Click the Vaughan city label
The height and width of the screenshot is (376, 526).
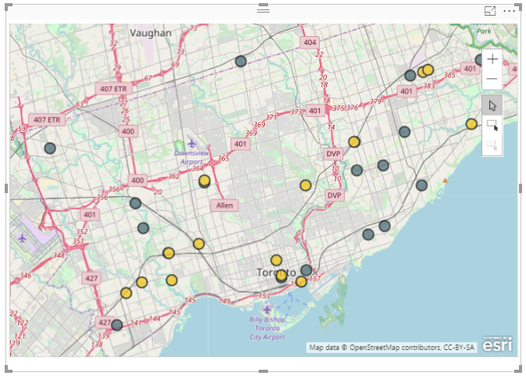point(151,33)
